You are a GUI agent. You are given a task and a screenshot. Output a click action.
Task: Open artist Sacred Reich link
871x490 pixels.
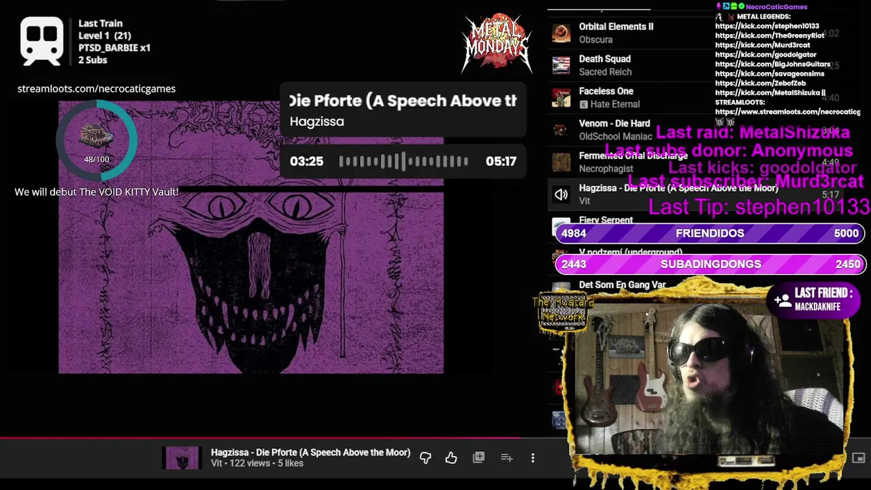pyautogui.click(x=605, y=72)
